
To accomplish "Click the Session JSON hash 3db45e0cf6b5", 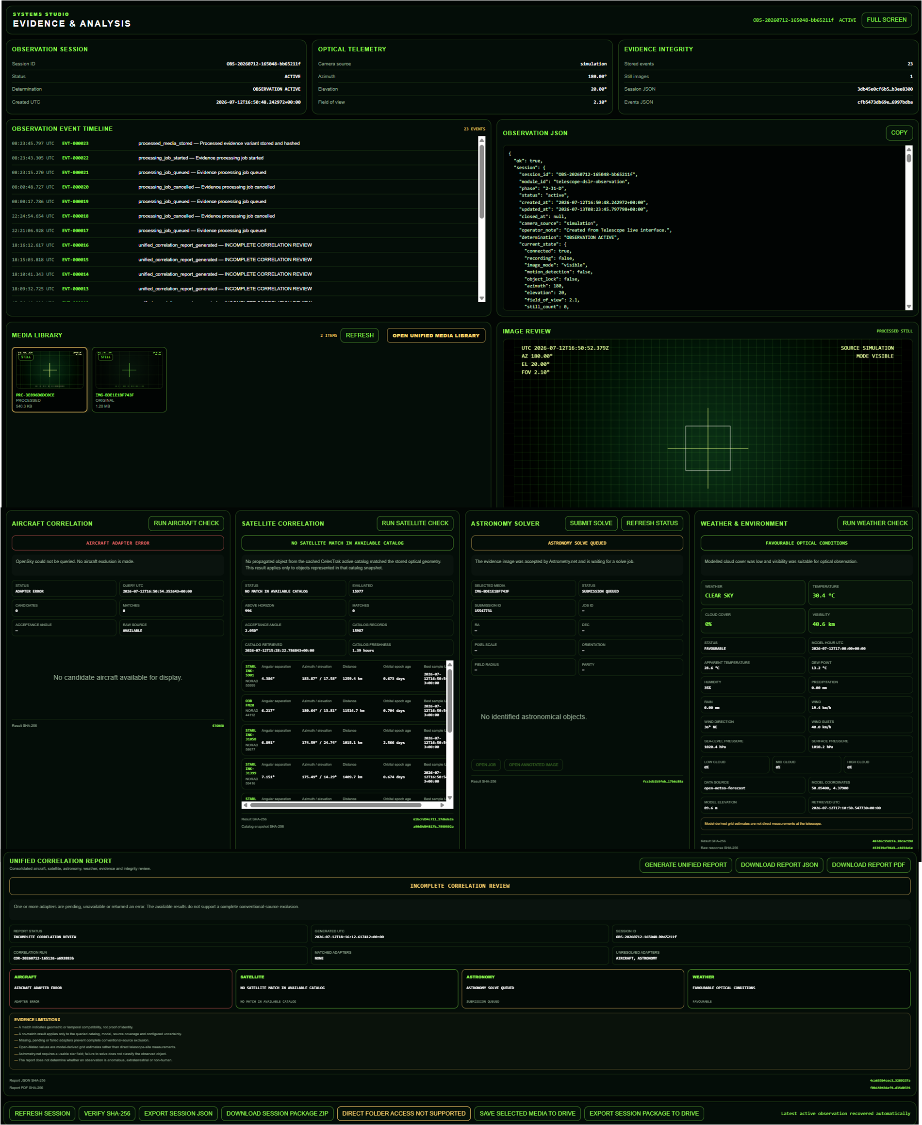I will (884, 89).
